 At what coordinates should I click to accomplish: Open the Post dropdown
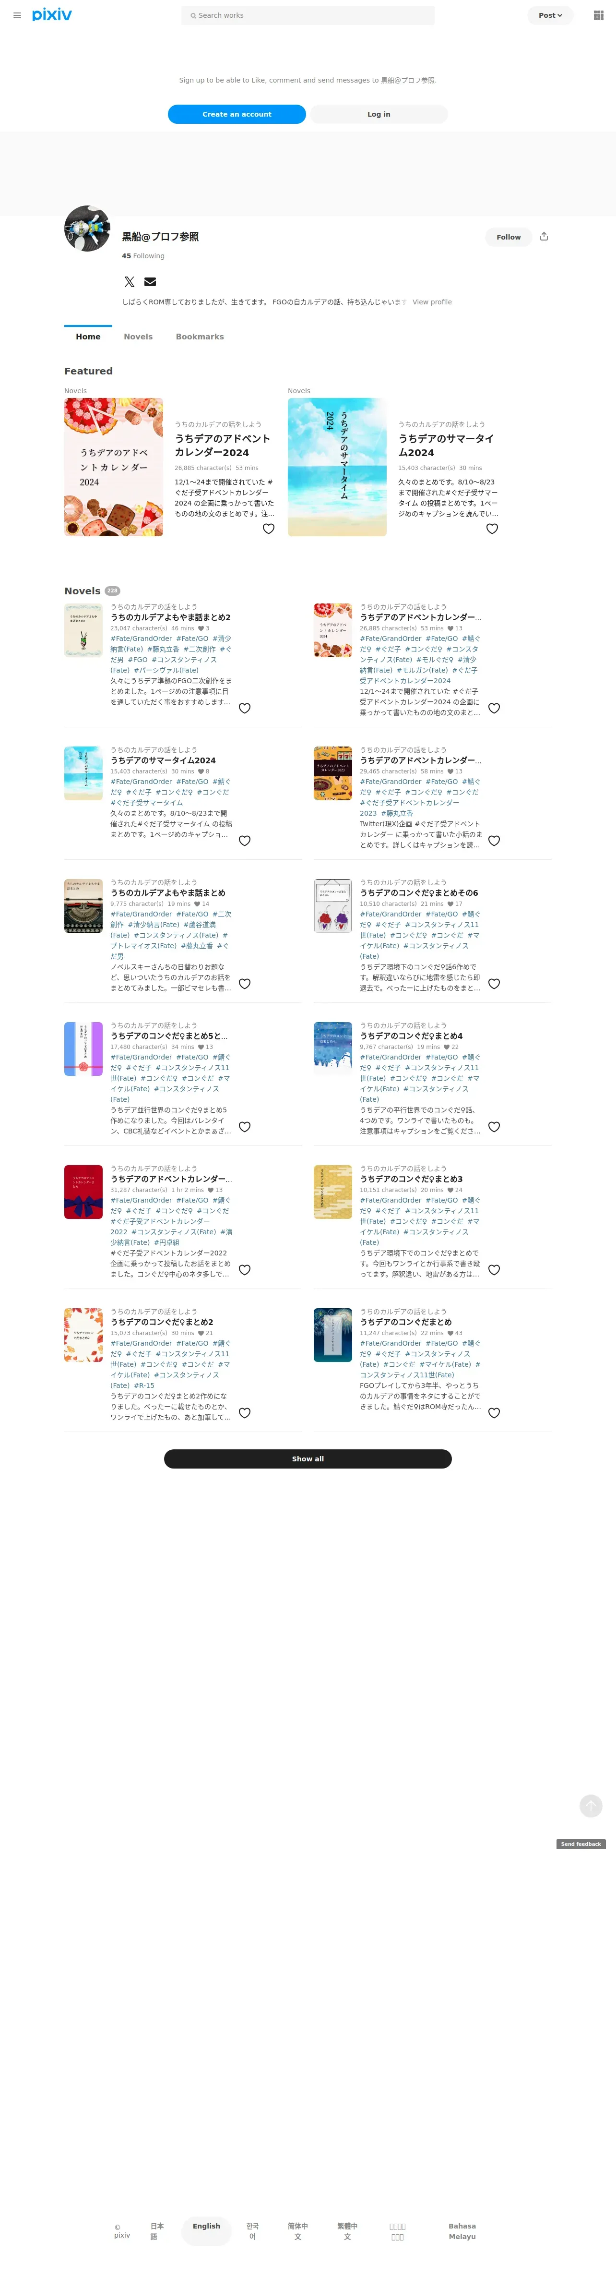click(x=551, y=15)
